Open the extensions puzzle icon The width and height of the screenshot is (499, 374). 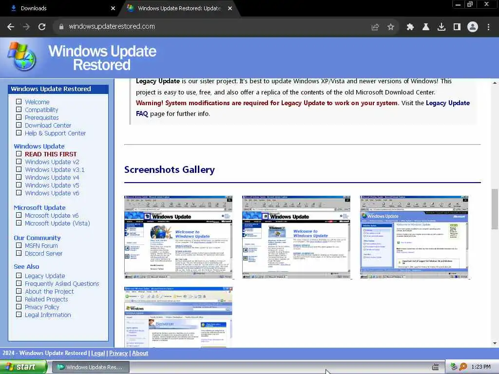410,27
